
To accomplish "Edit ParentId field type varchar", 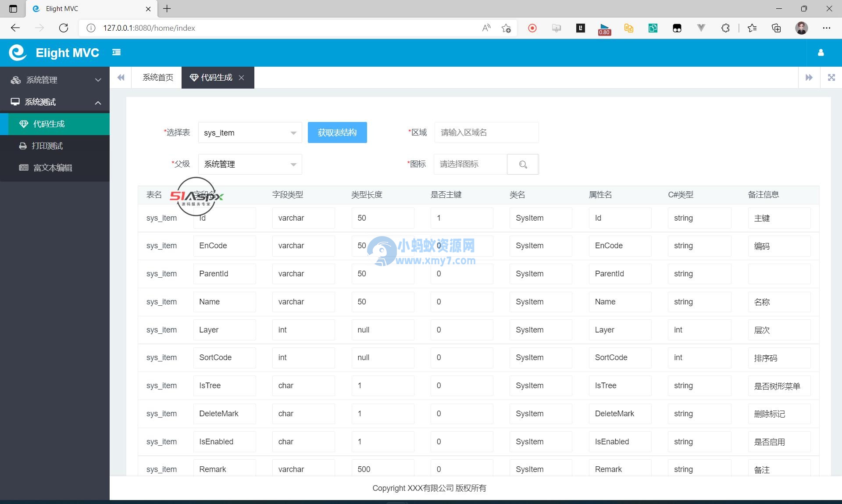I will (303, 274).
